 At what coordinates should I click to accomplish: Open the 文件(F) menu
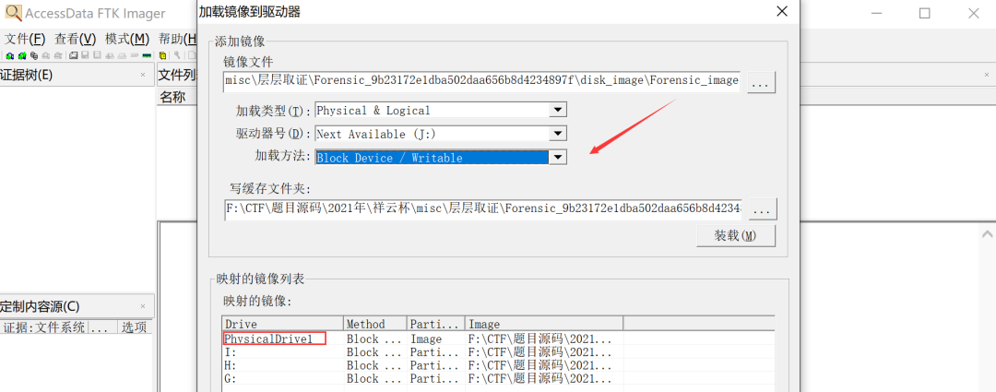click(26, 38)
